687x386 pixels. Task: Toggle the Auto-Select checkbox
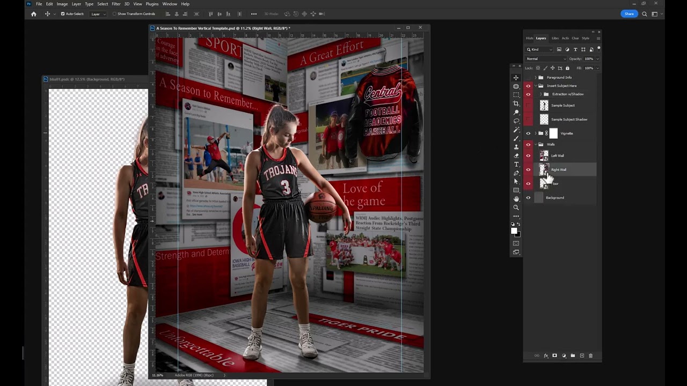pos(62,14)
